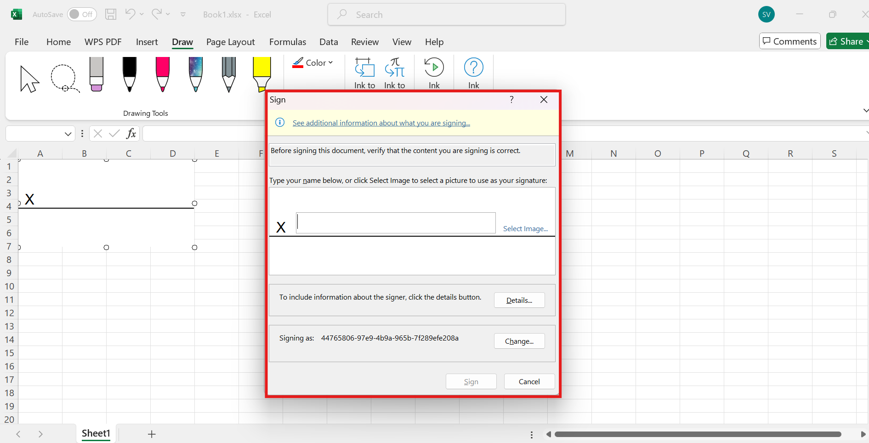
Task: Confirm the formula bar entry
Action: (114, 134)
